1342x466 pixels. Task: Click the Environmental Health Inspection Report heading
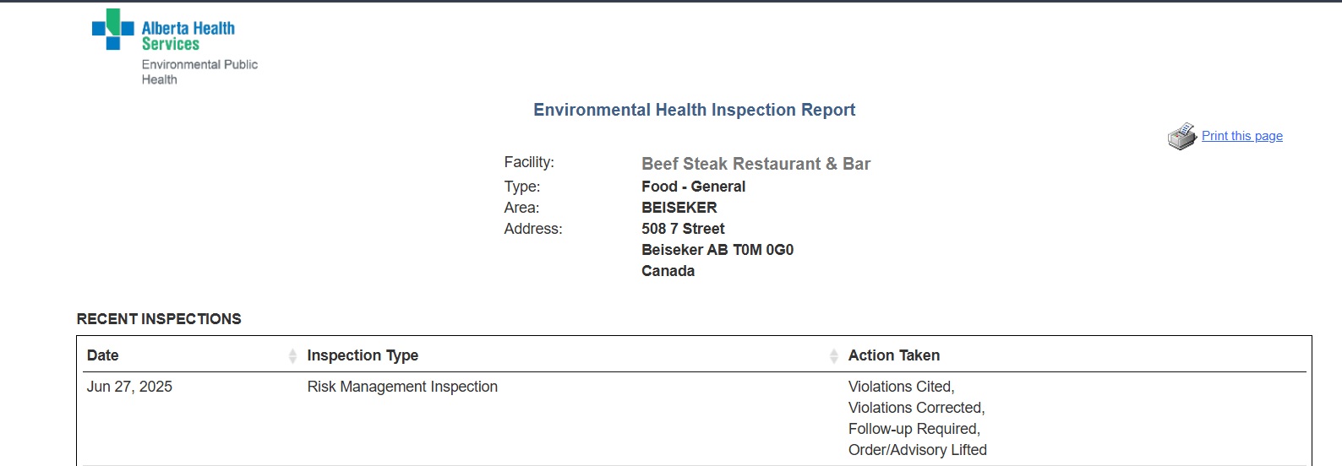695,110
